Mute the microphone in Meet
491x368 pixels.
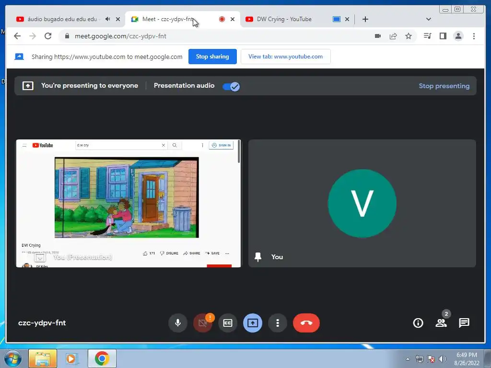click(x=177, y=322)
